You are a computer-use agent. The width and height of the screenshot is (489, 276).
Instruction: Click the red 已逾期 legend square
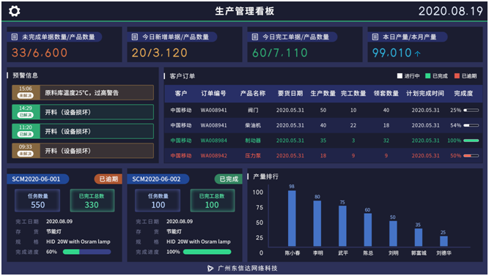coord(457,75)
